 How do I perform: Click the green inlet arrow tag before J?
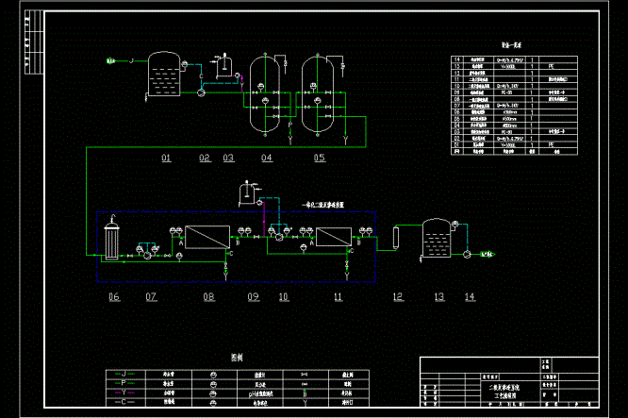111,61
